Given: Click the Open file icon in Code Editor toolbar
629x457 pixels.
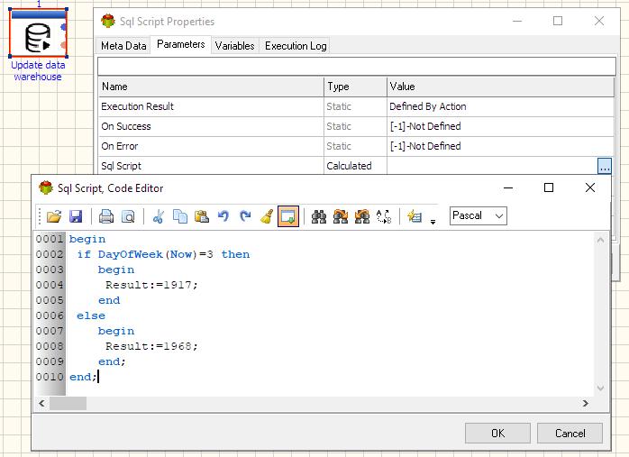Looking at the screenshot, I should click(x=54, y=216).
